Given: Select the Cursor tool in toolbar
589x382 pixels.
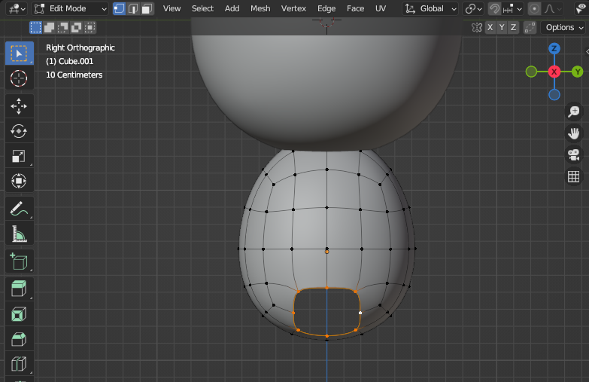Looking at the screenshot, I should [x=19, y=78].
